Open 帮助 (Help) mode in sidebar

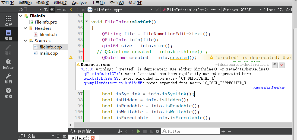pos(8,93)
